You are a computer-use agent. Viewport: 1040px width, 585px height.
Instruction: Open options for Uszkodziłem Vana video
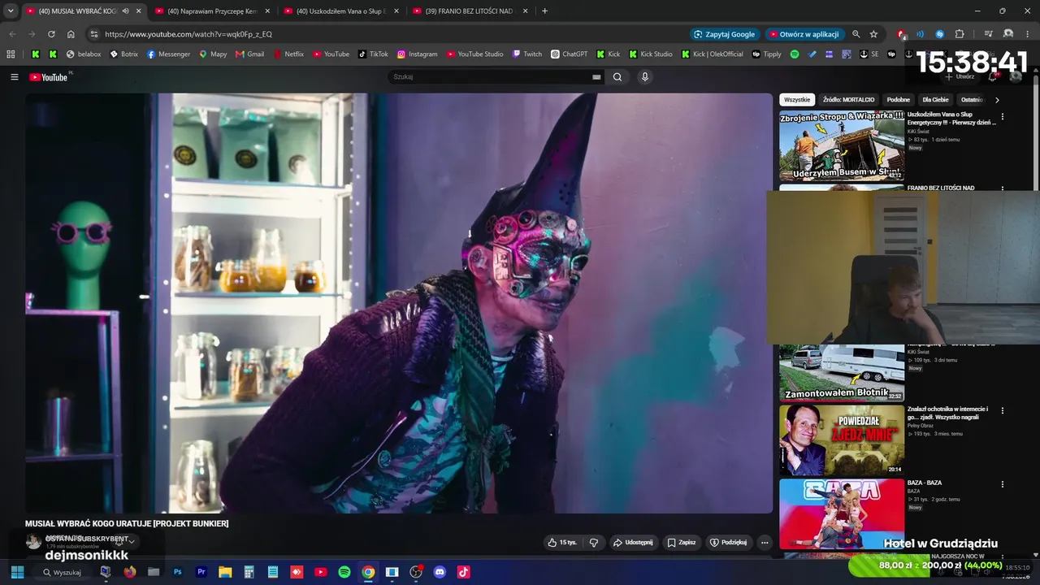click(x=1003, y=117)
